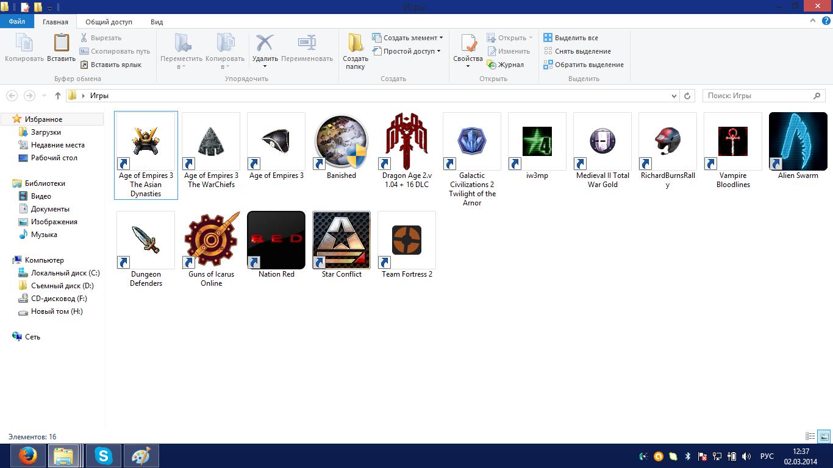Viewport: 833px width, 468px height.
Task: Open quick access toolbar customize arrow
Action: click(x=50, y=8)
